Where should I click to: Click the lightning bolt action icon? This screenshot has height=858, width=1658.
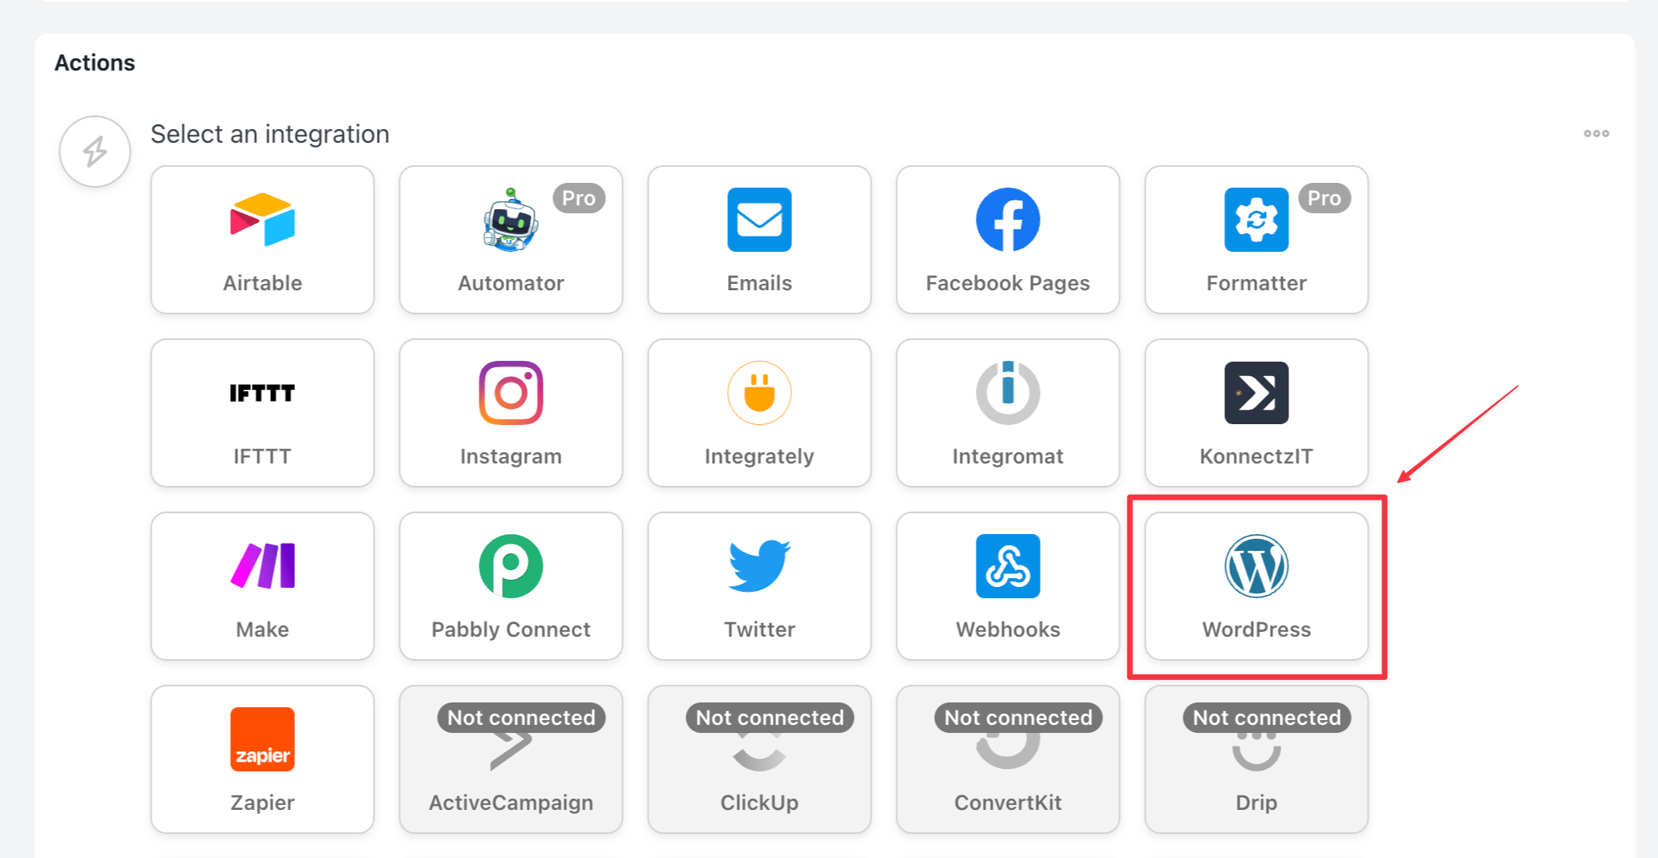click(x=95, y=152)
